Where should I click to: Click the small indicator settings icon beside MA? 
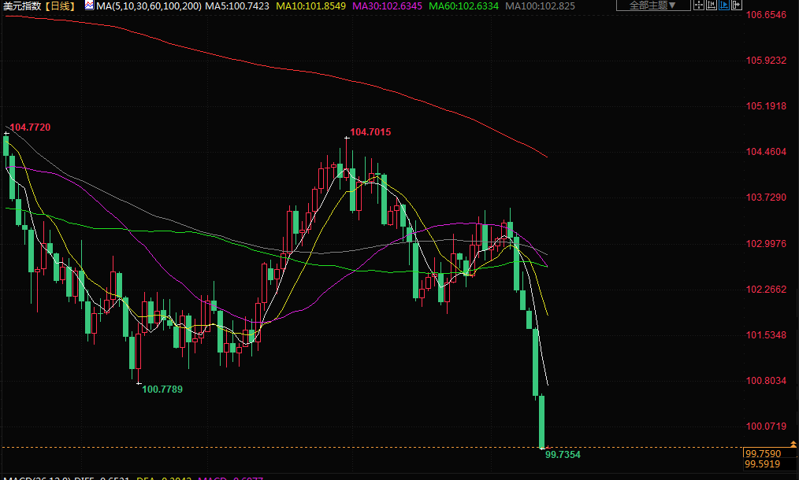[x=87, y=6]
